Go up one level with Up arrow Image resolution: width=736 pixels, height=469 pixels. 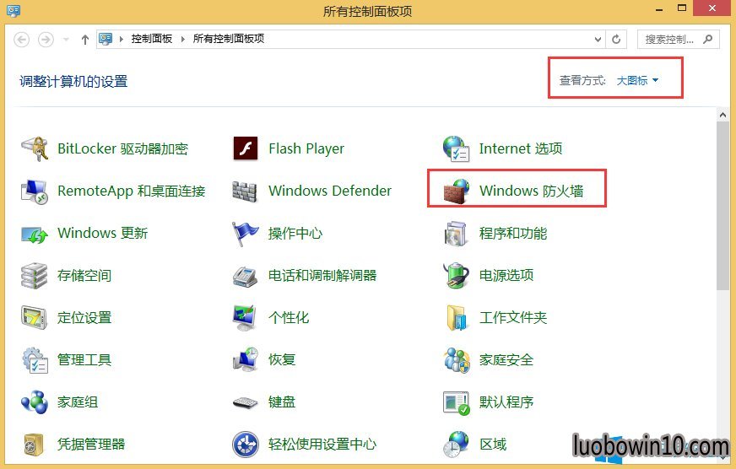tap(85, 40)
